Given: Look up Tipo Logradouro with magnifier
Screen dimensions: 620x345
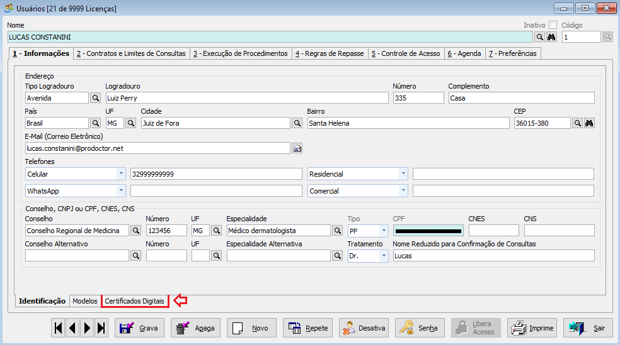Looking at the screenshot, I should pyautogui.click(x=95, y=98).
